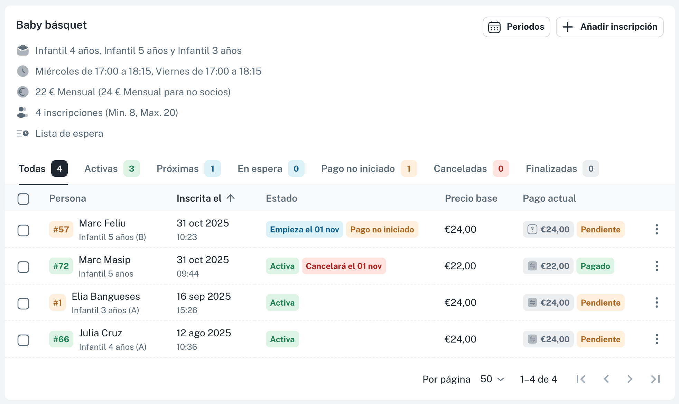The image size is (679, 404).
Task: Tick the checkbox for Elia Bangueses
Action: coord(24,304)
